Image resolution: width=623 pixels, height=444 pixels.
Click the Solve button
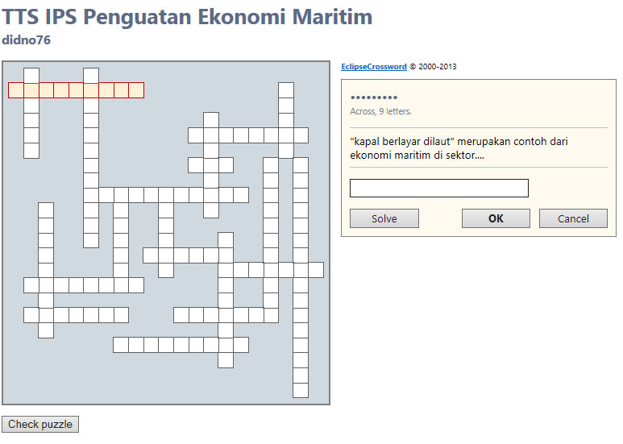coord(384,218)
